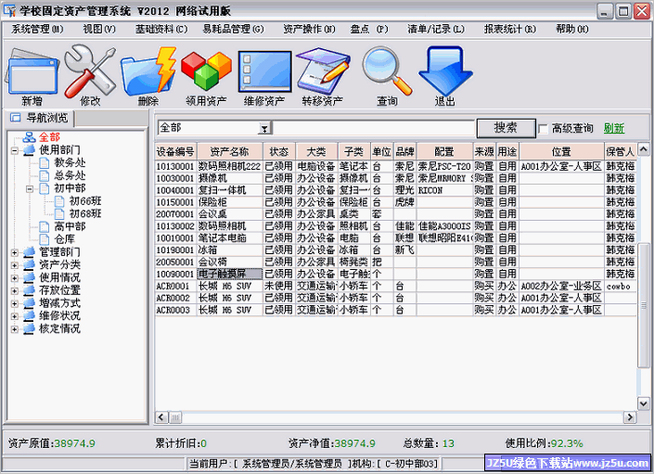Image resolution: width=654 pixels, height=474 pixels.
Task: Click the 管理部门 folder icon
Action: (29, 252)
